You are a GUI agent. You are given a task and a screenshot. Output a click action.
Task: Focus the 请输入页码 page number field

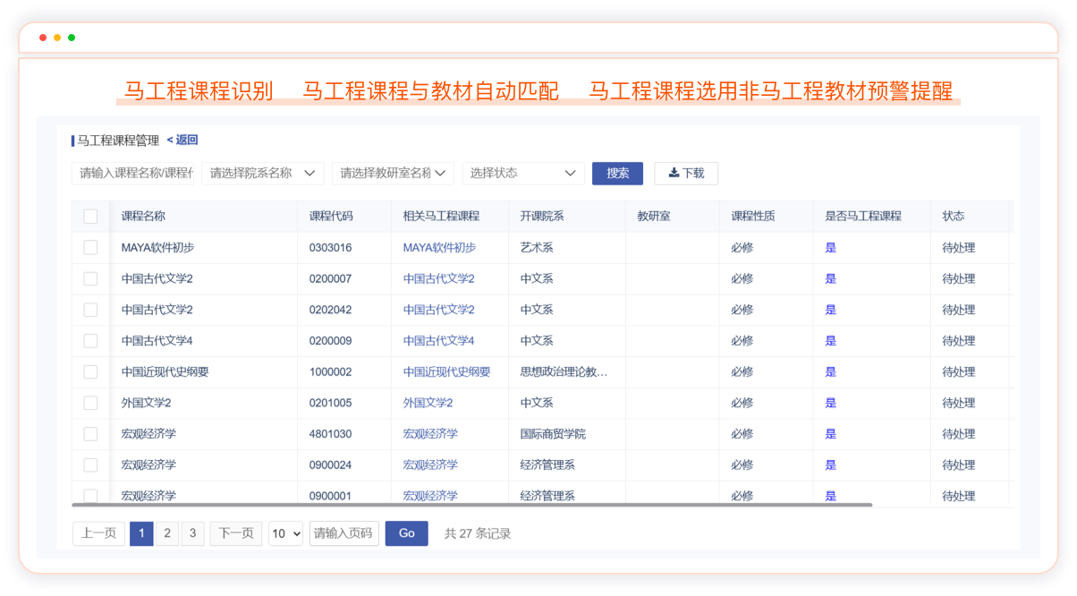point(343,533)
